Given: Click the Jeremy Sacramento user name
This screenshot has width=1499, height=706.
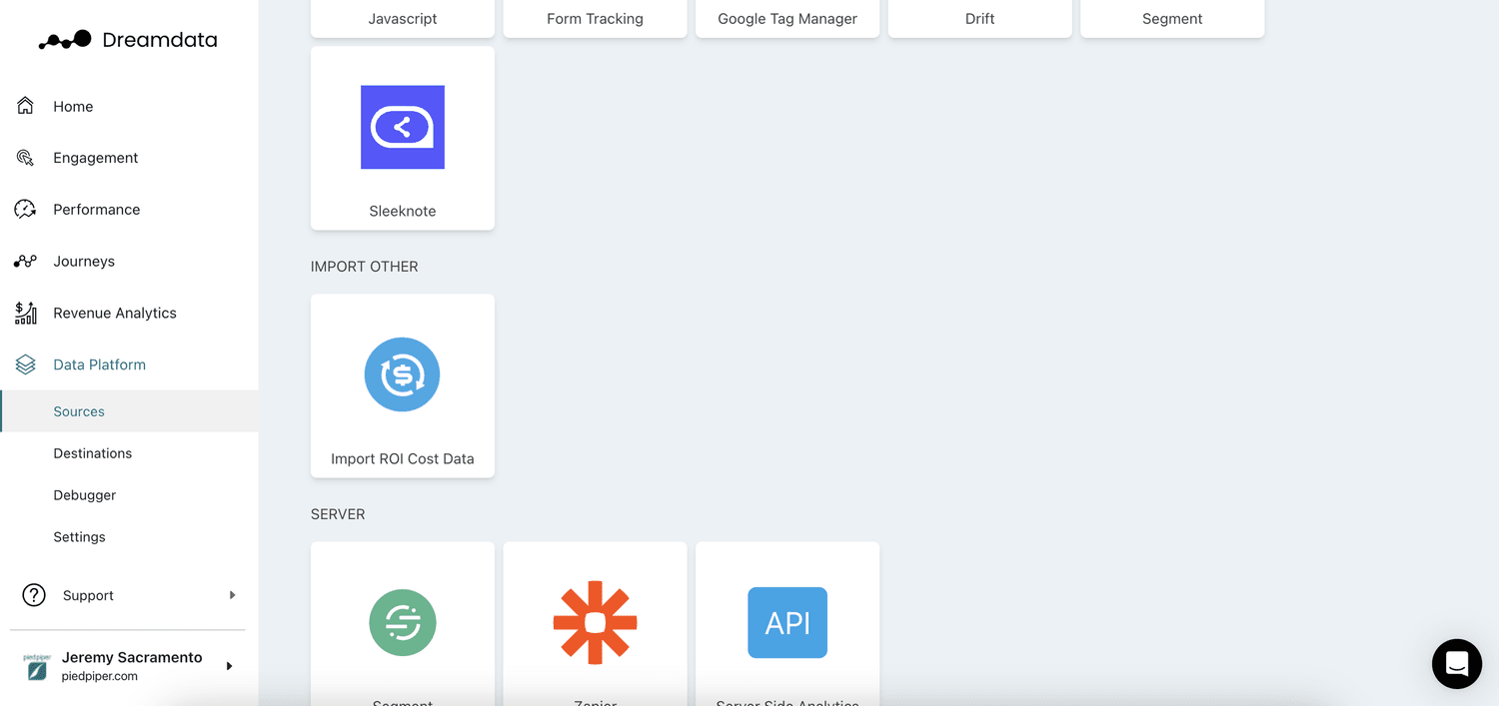Looking at the screenshot, I should [132, 657].
